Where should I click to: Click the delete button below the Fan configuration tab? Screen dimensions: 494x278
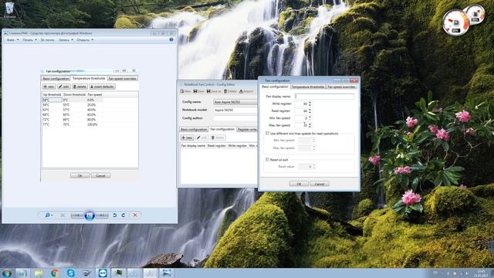(218, 137)
